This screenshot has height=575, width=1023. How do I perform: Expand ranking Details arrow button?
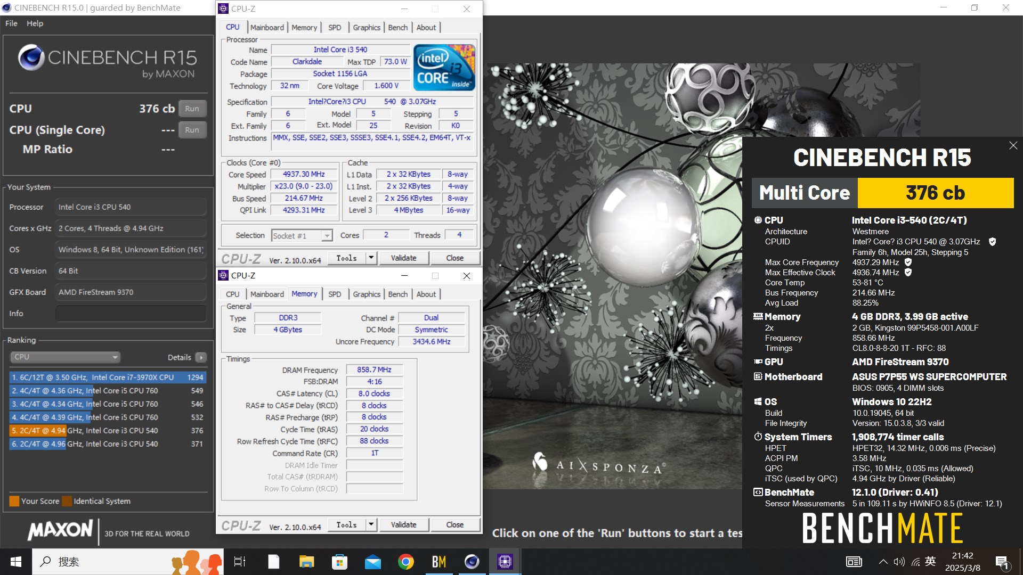click(201, 357)
